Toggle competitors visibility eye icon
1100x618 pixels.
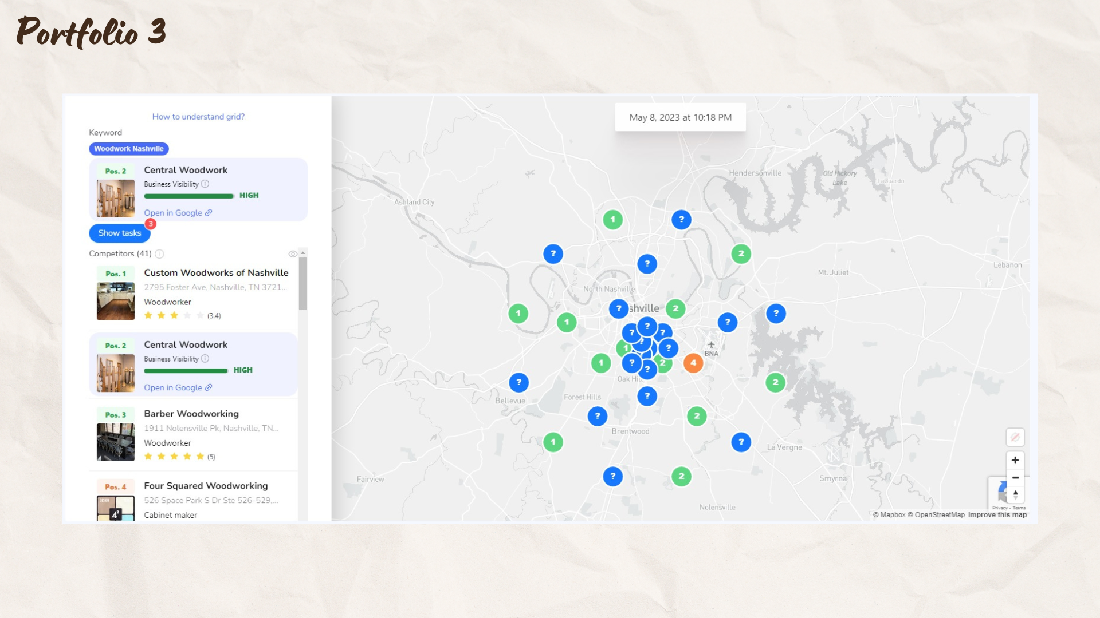(293, 254)
